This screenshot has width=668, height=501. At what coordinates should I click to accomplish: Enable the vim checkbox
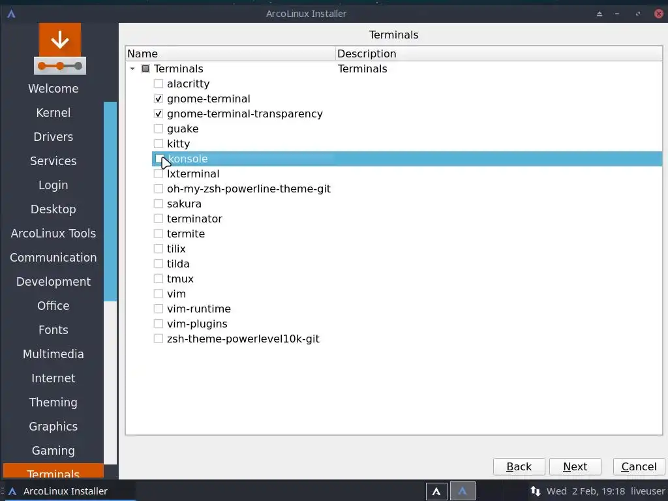click(159, 294)
